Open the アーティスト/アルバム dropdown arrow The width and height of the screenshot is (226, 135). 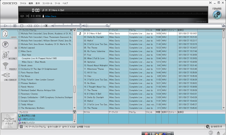click(x=71, y=30)
